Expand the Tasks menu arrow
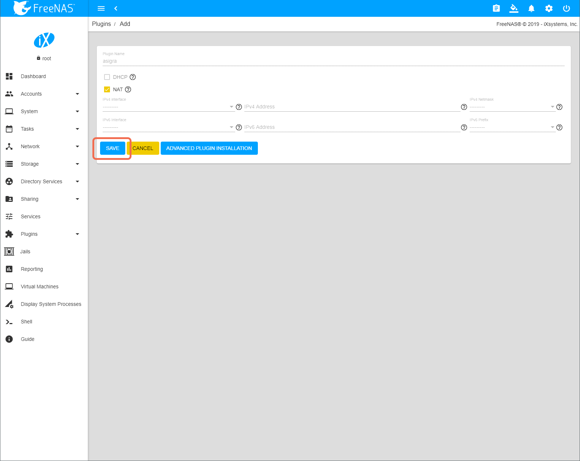The height and width of the screenshot is (461, 580). pyautogui.click(x=77, y=129)
